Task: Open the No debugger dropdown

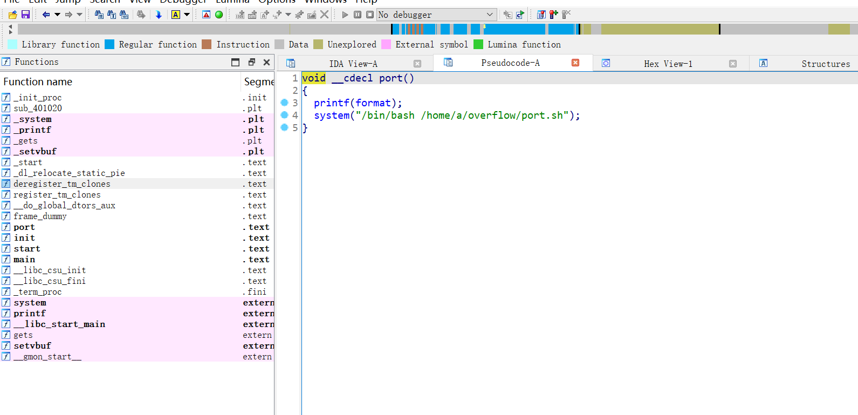Action: pyautogui.click(x=436, y=15)
